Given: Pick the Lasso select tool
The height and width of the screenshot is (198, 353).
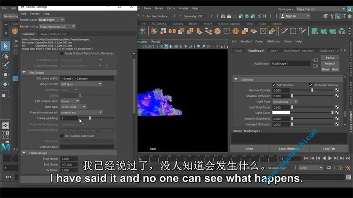Looking at the screenshot, I should [5, 55].
